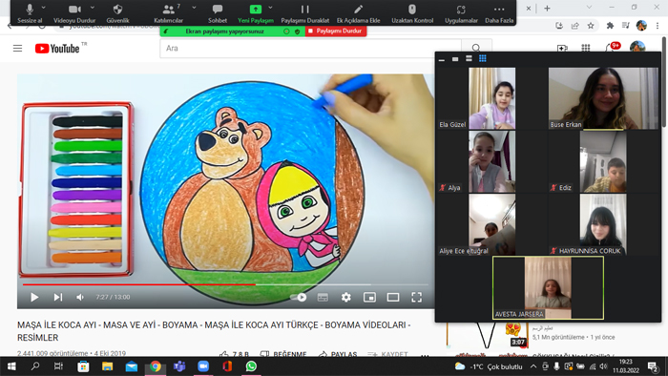The image size is (668, 376).
Task: Select the blue grid view in Zoom panel
Action: (482, 58)
